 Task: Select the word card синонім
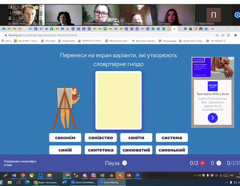click(65, 138)
